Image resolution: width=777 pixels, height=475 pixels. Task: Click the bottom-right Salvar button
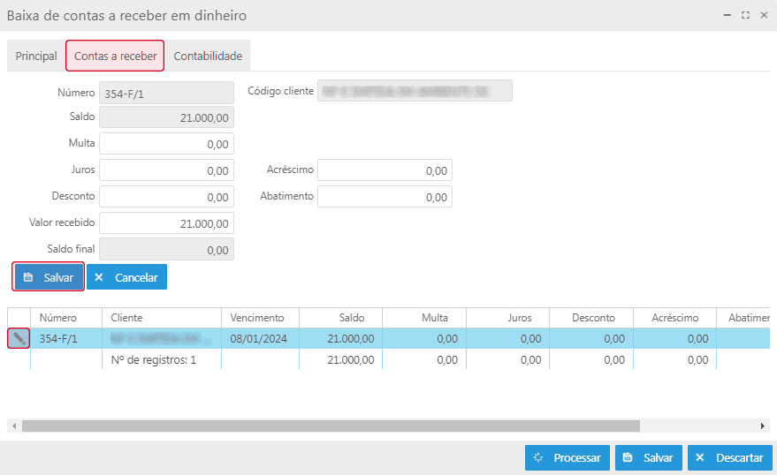pos(648,458)
